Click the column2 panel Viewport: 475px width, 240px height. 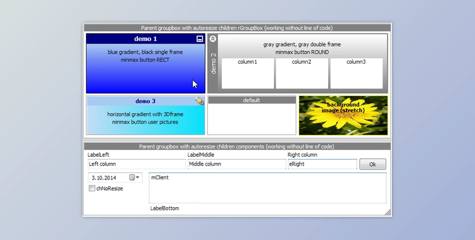(301, 73)
